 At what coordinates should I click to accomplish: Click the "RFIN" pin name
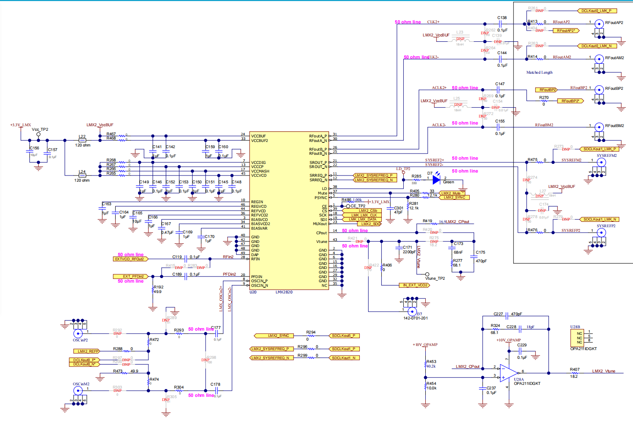click(255, 259)
